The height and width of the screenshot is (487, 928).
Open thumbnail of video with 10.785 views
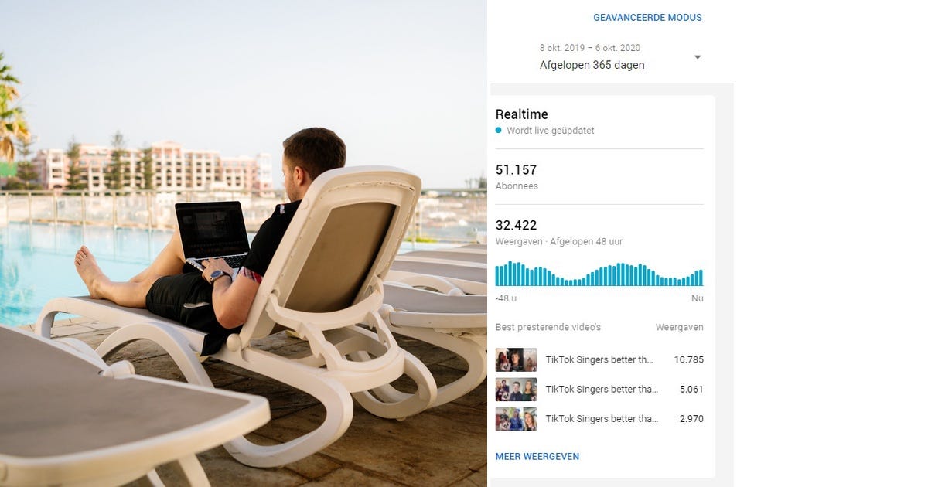(x=516, y=359)
